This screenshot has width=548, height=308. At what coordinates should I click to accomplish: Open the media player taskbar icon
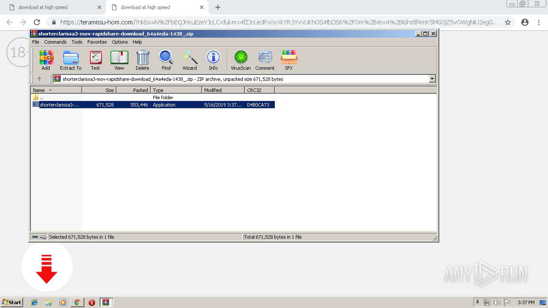point(63,302)
